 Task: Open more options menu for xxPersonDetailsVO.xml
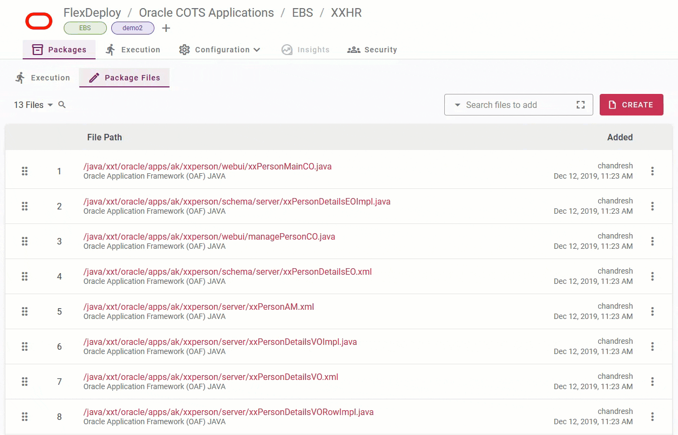click(x=652, y=382)
